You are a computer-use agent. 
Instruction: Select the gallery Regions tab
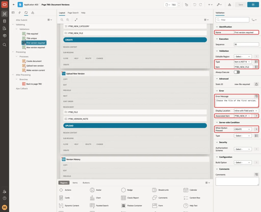click(64, 183)
